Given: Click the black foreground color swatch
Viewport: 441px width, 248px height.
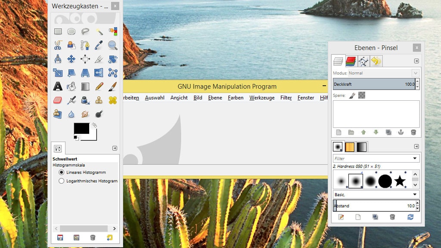Looking at the screenshot, I should 81,128.
